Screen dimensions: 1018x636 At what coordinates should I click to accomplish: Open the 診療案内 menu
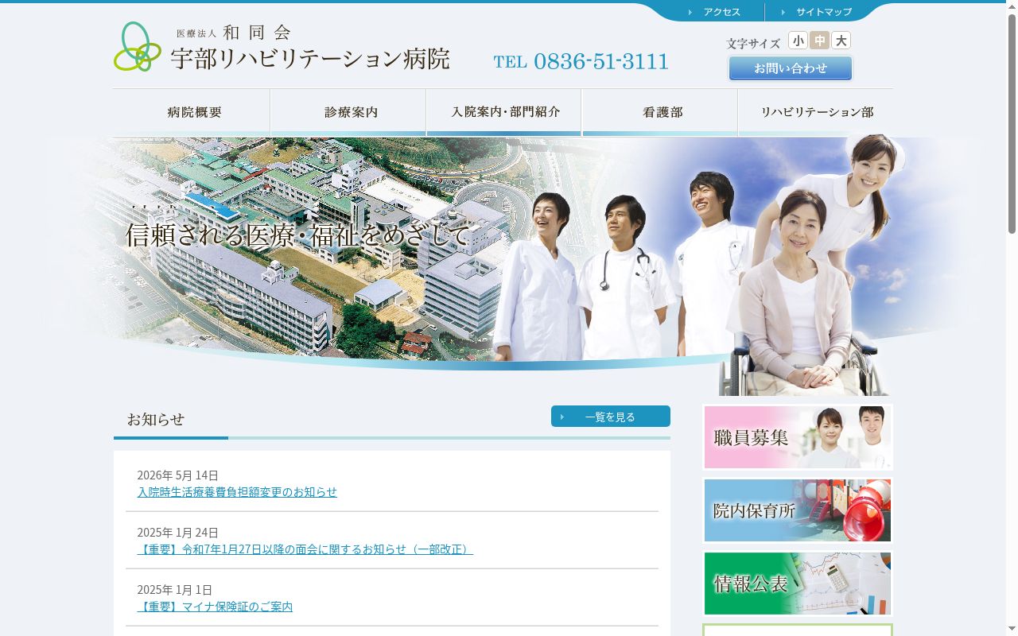point(348,112)
